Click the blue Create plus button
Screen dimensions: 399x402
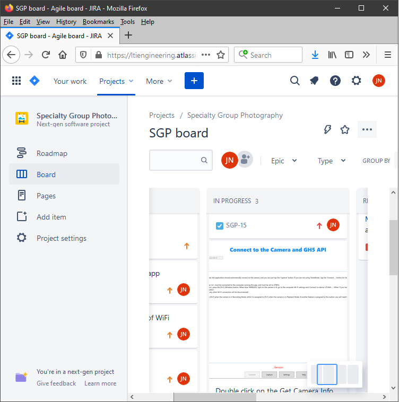(x=194, y=81)
